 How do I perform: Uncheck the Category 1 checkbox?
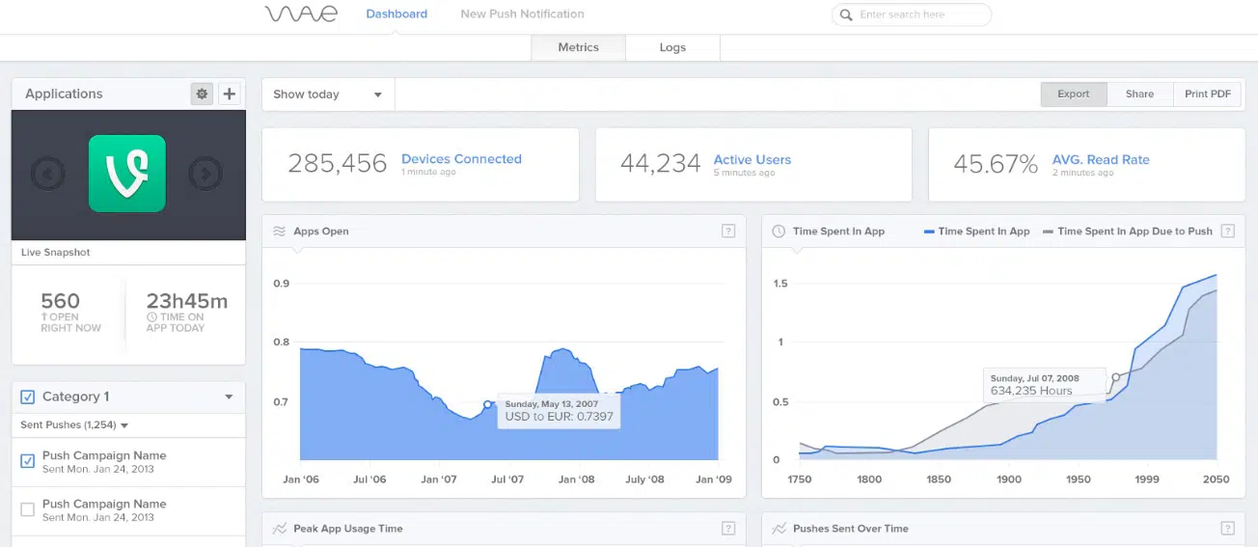coord(28,397)
